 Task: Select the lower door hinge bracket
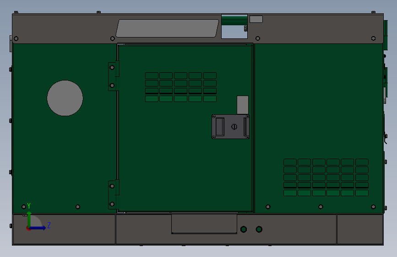point(114,194)
